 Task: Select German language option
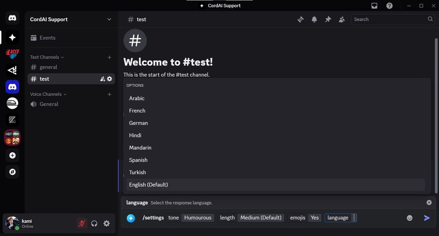point(275,123)
